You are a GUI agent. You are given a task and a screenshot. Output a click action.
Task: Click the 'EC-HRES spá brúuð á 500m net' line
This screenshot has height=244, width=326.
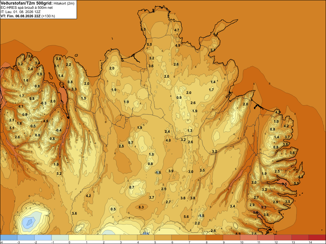27,8
